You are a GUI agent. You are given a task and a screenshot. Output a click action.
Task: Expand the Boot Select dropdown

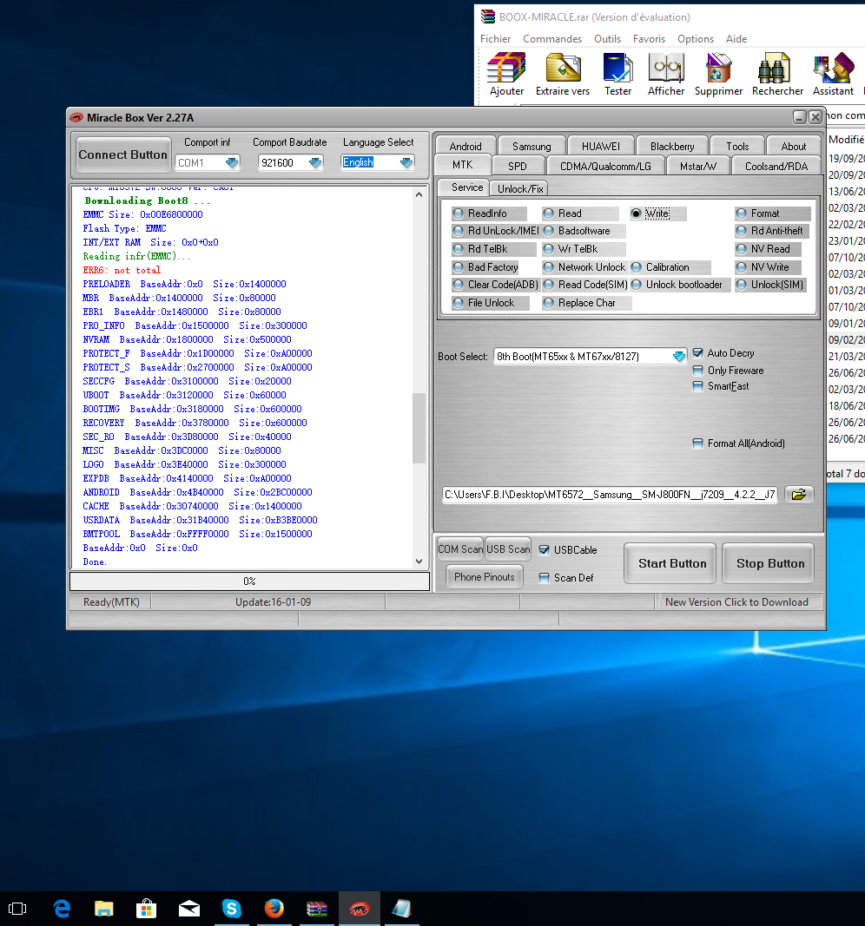(679, 356)
